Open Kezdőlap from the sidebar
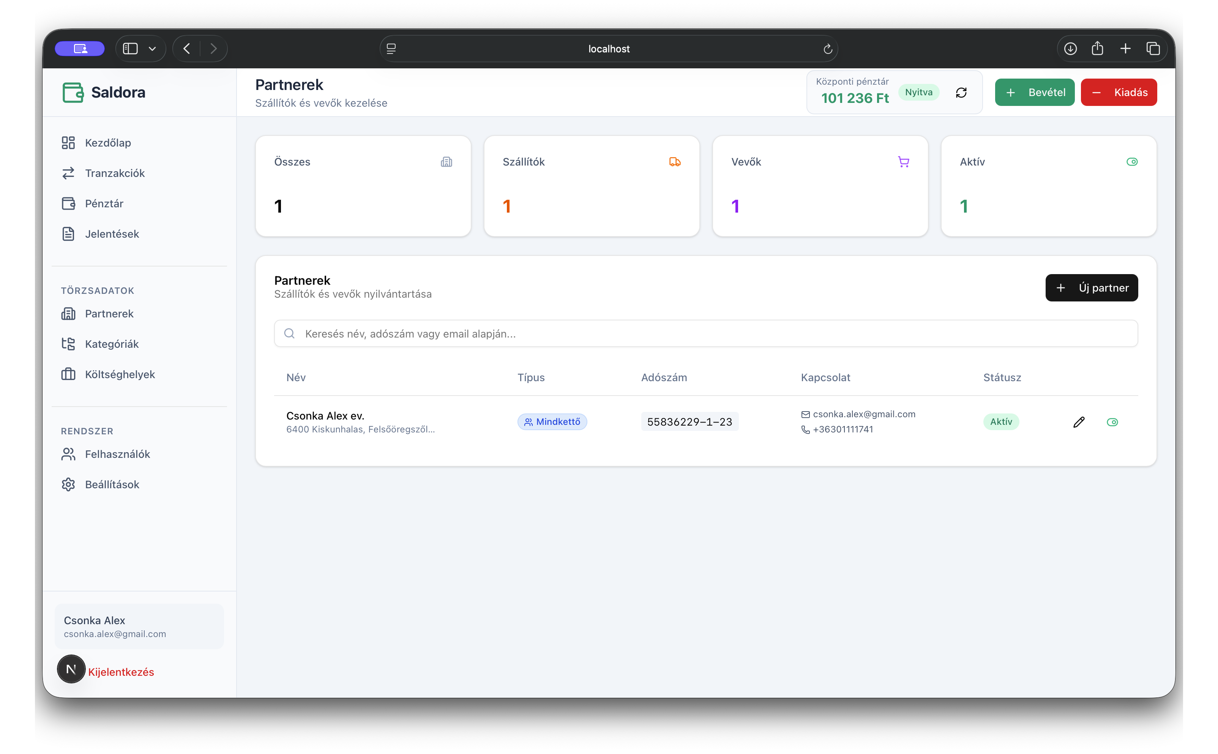1218x754 pixels. (108, 143)
